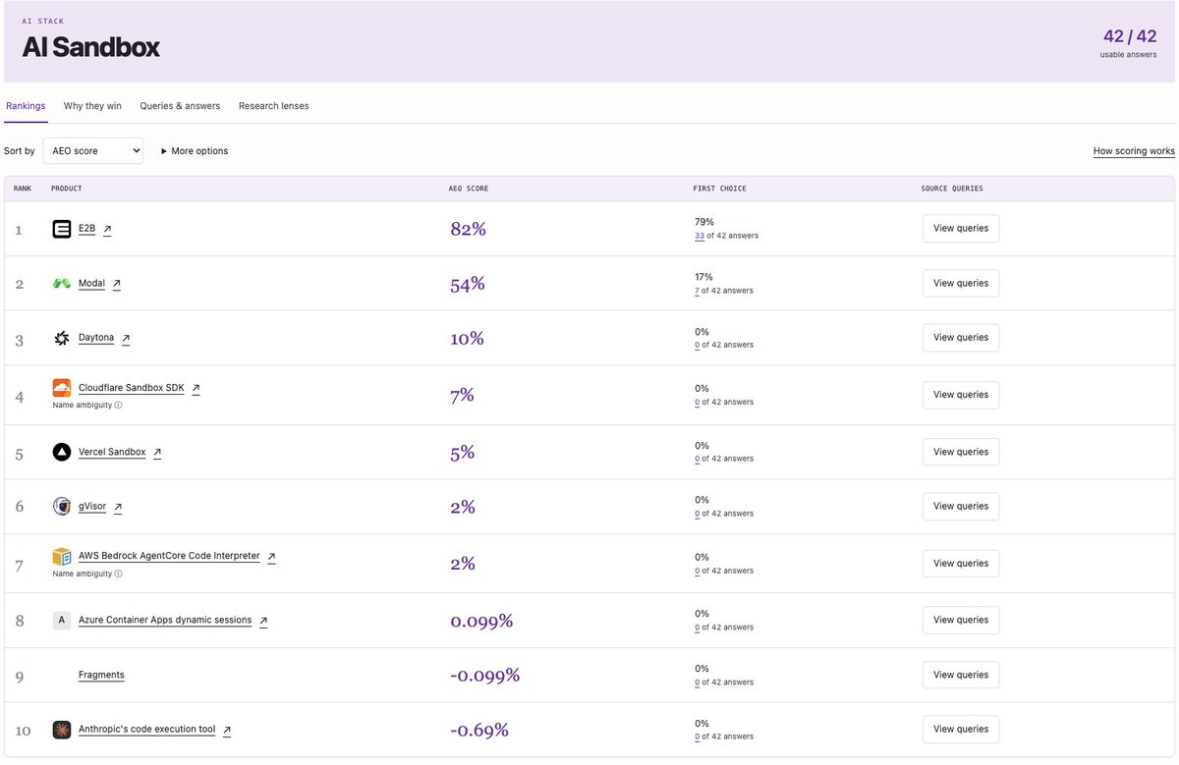Click the gVisor logo icon
Viewport: 1179px width, 765px height.
62,507
